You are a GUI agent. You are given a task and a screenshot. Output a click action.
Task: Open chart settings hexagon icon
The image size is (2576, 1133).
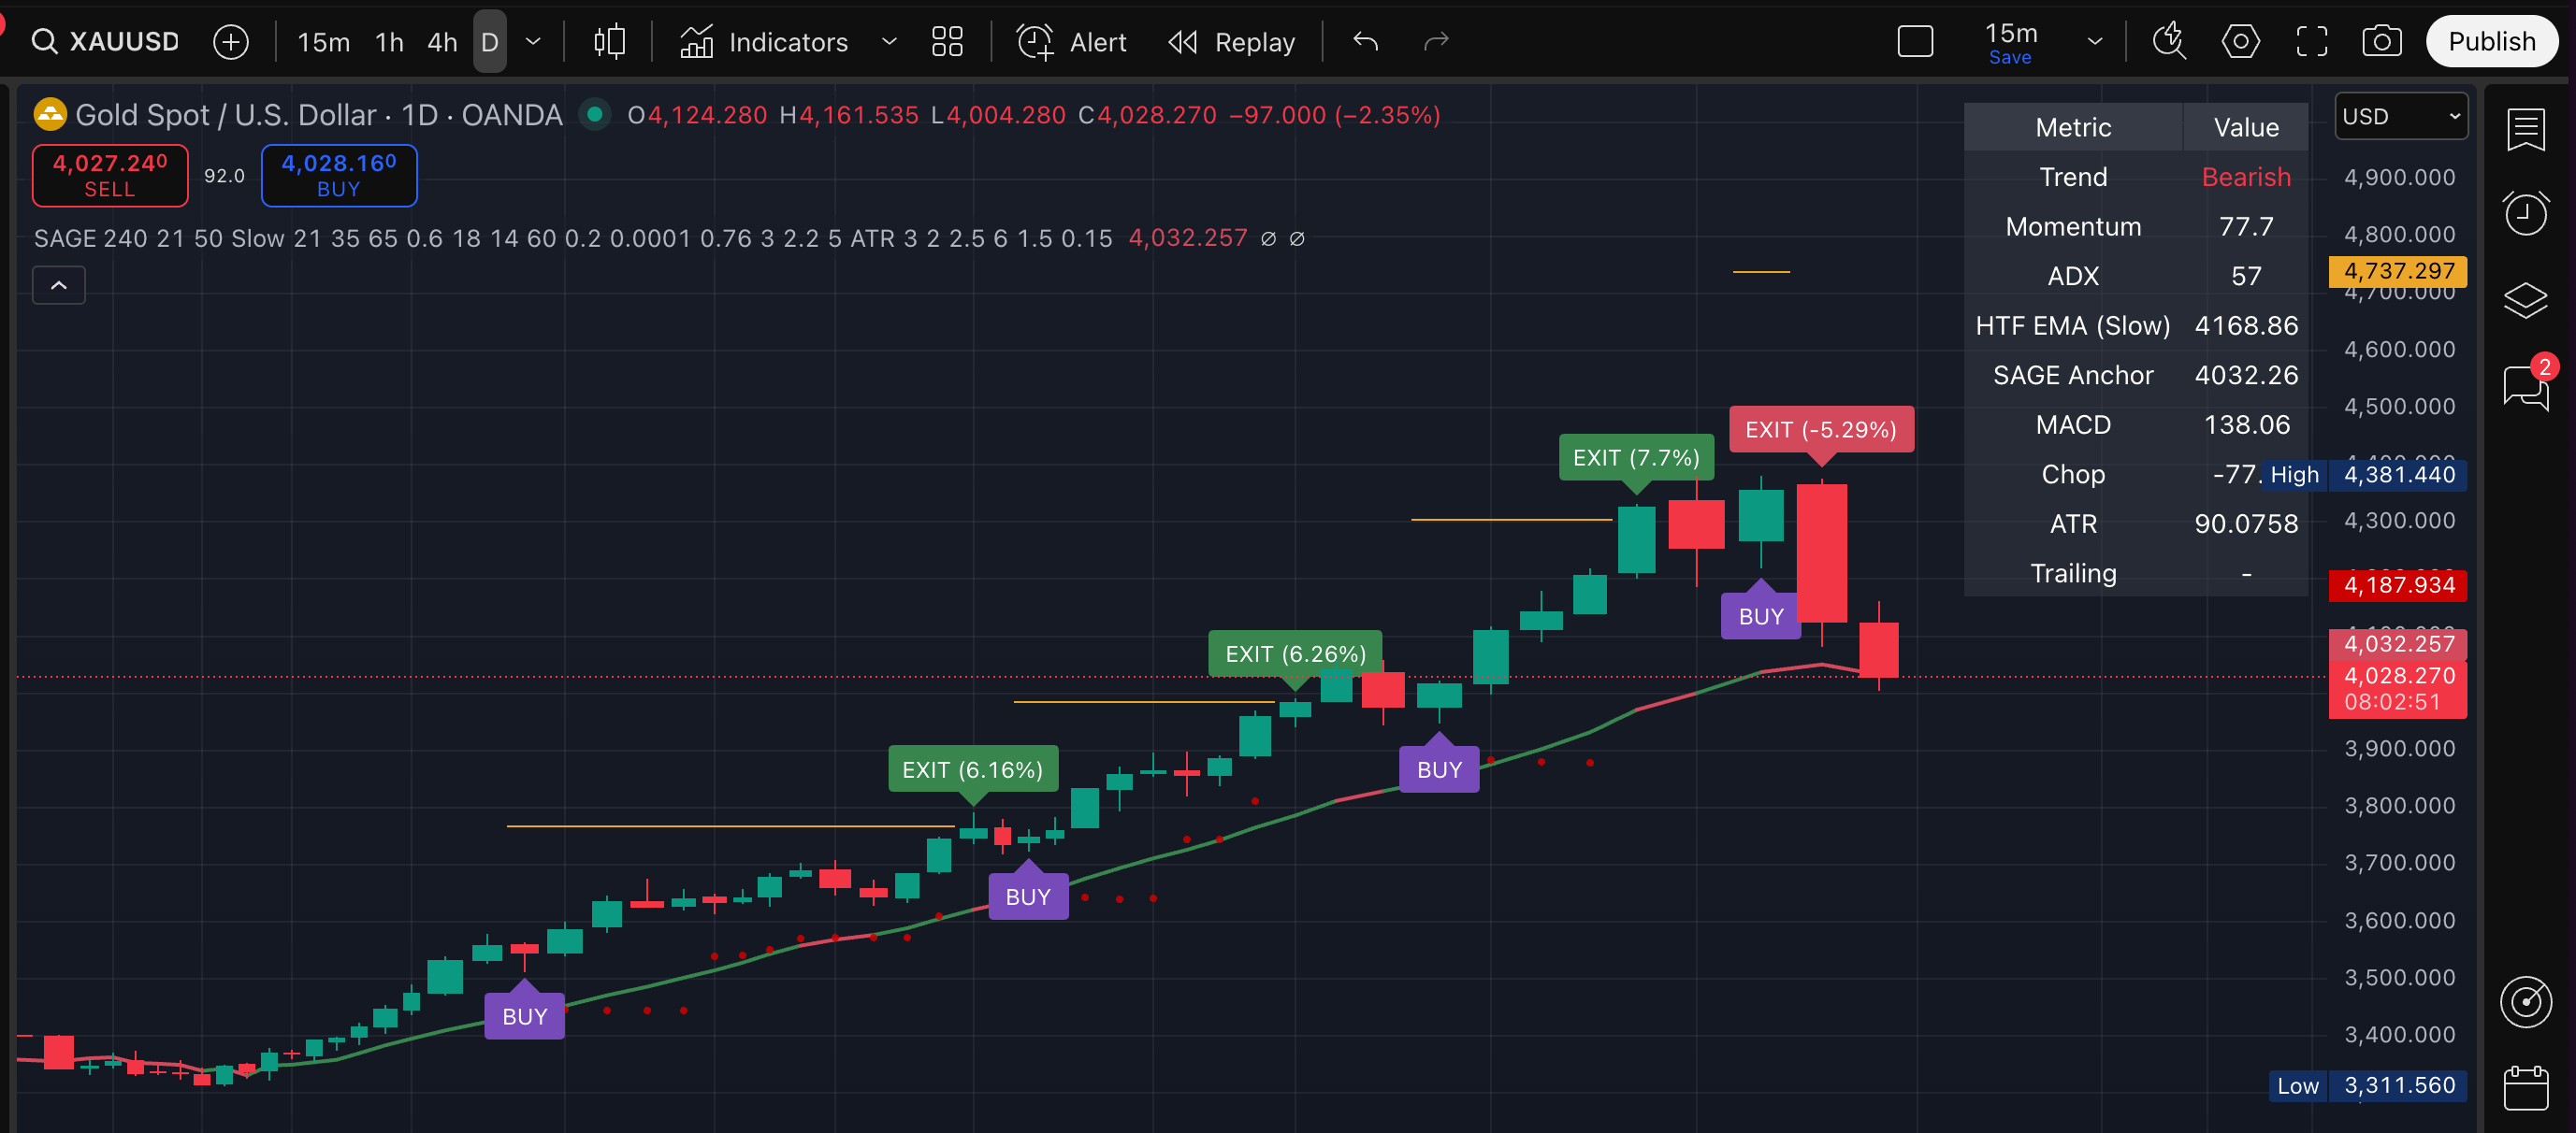2240,41
